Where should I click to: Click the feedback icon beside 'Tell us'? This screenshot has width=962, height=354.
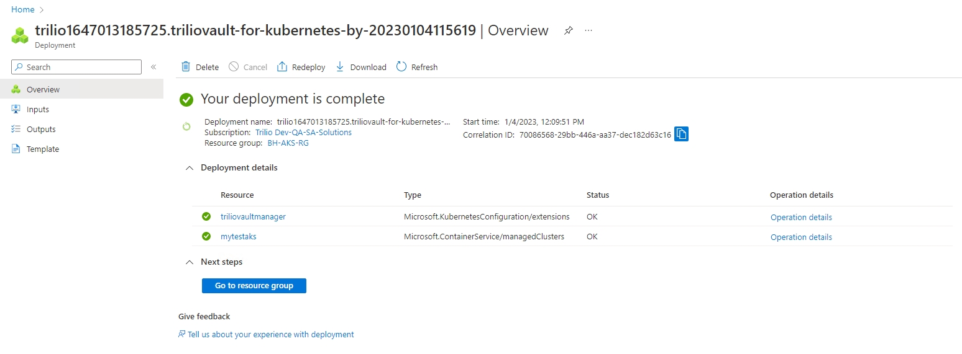(182, 334)
